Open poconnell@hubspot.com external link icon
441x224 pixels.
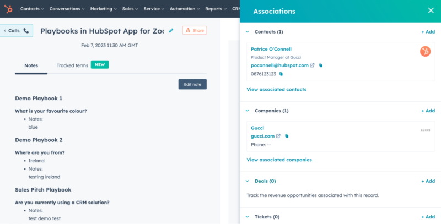[312, 65]
